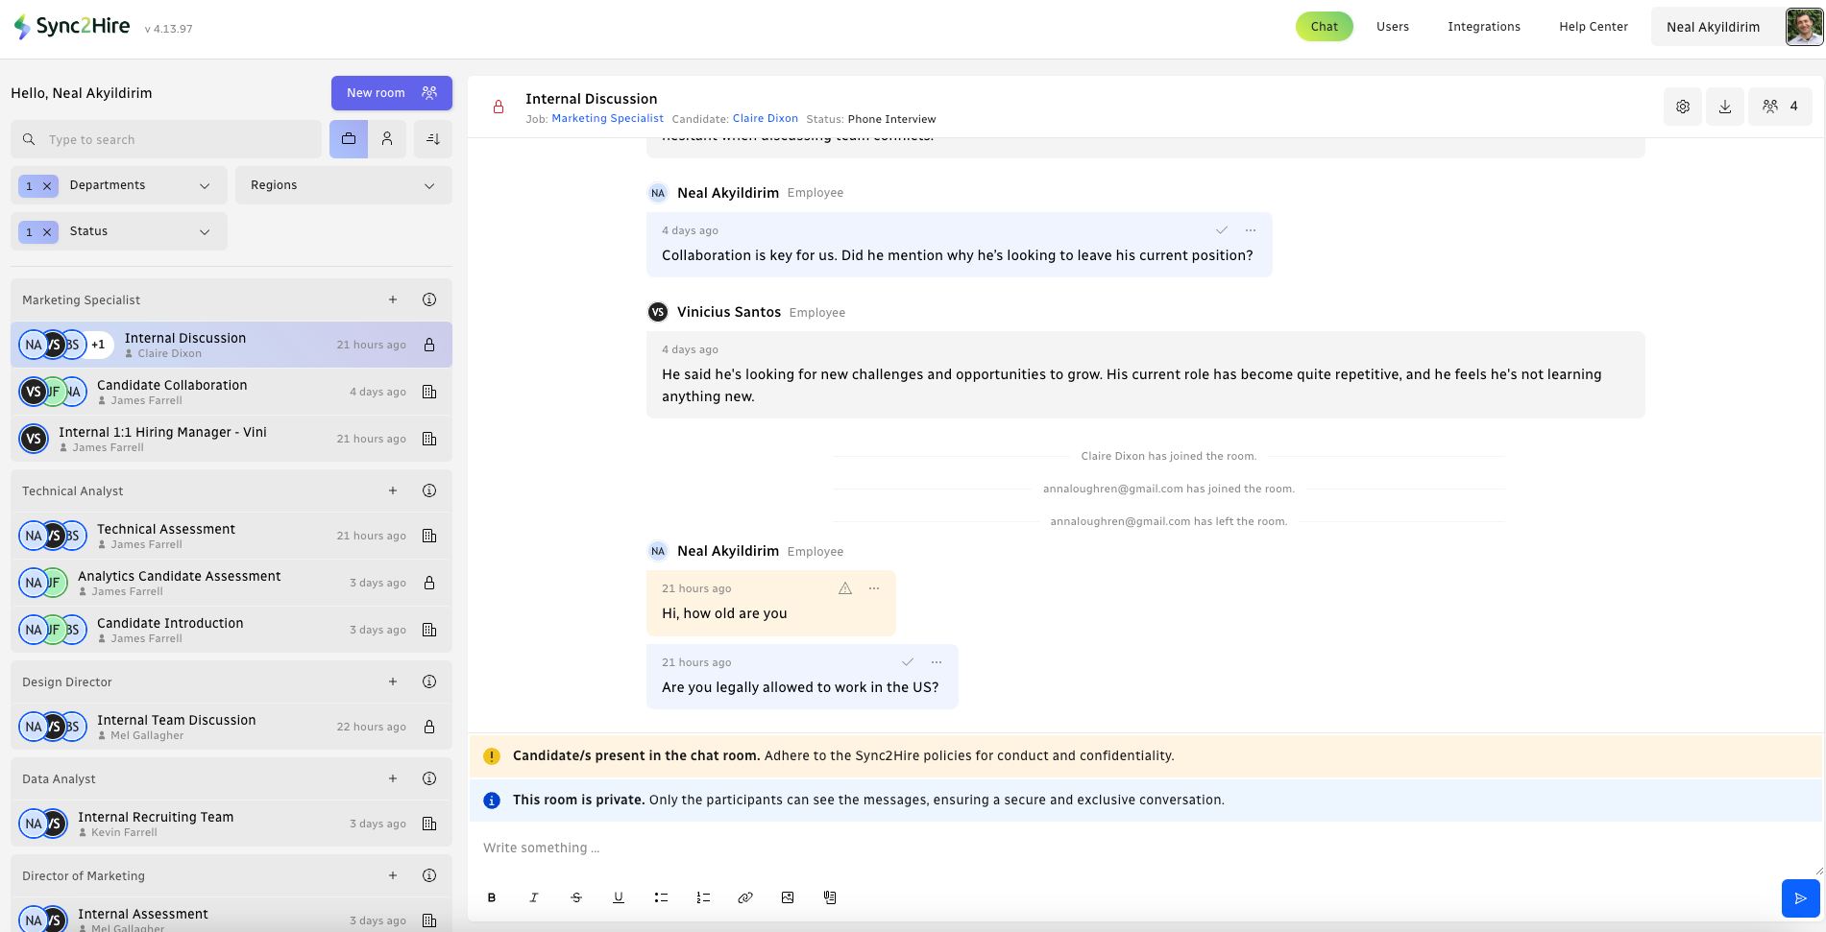
Task: Click the room settings gear icon
Action: tap(1682, 107)
